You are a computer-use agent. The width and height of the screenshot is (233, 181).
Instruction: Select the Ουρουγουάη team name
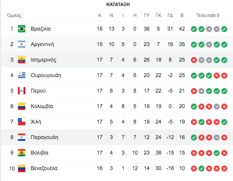46,75
